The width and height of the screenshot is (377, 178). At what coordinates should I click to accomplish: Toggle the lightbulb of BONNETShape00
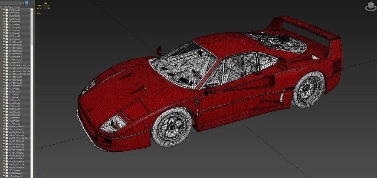(x=4, y=42)
